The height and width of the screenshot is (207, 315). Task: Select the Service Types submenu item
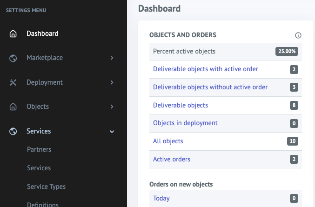click(46, 187)
